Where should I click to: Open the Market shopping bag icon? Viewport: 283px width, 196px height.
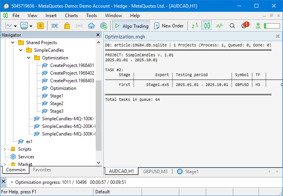tap(67, 26)
